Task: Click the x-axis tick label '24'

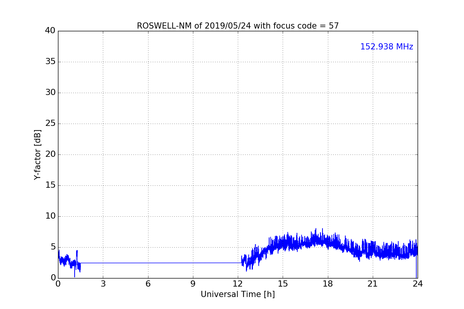Action: click(418, 284)
